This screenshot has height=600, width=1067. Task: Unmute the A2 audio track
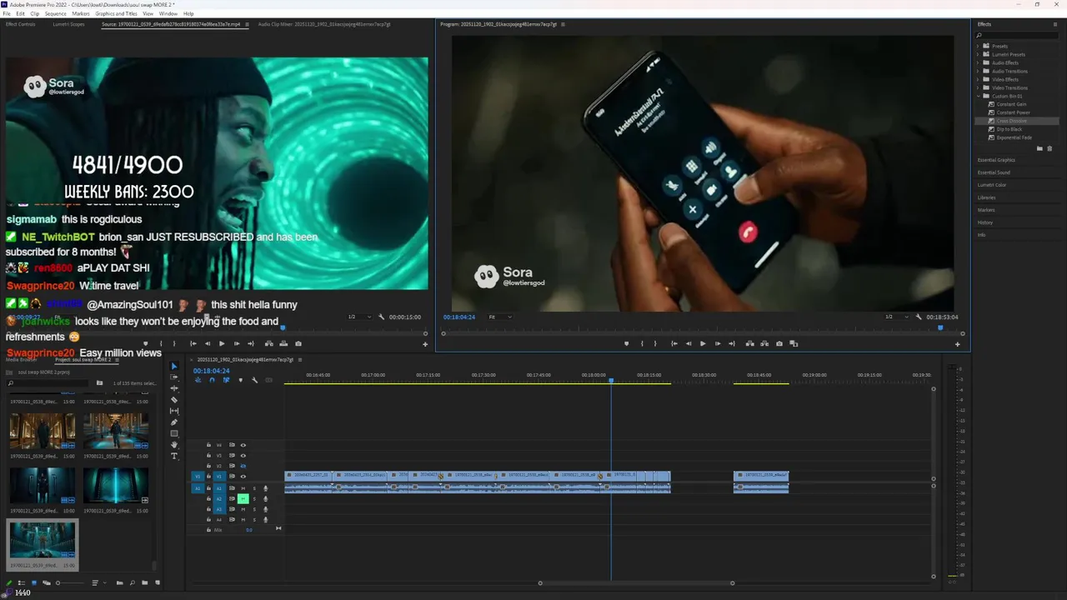pyautogui.click(x=243, y=499)
